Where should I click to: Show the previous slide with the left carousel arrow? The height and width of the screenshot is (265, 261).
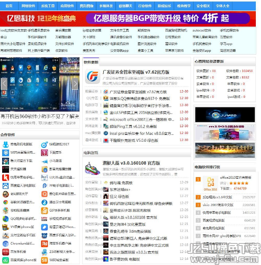(x=4, y=84)
